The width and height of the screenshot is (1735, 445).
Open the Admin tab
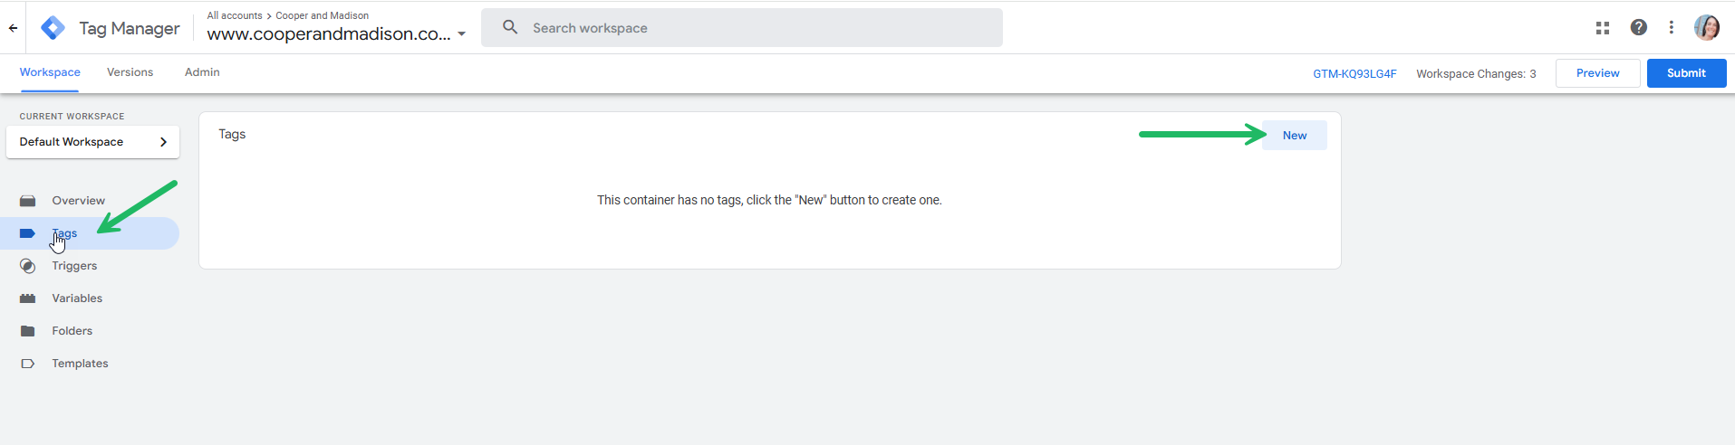[202, 72]
